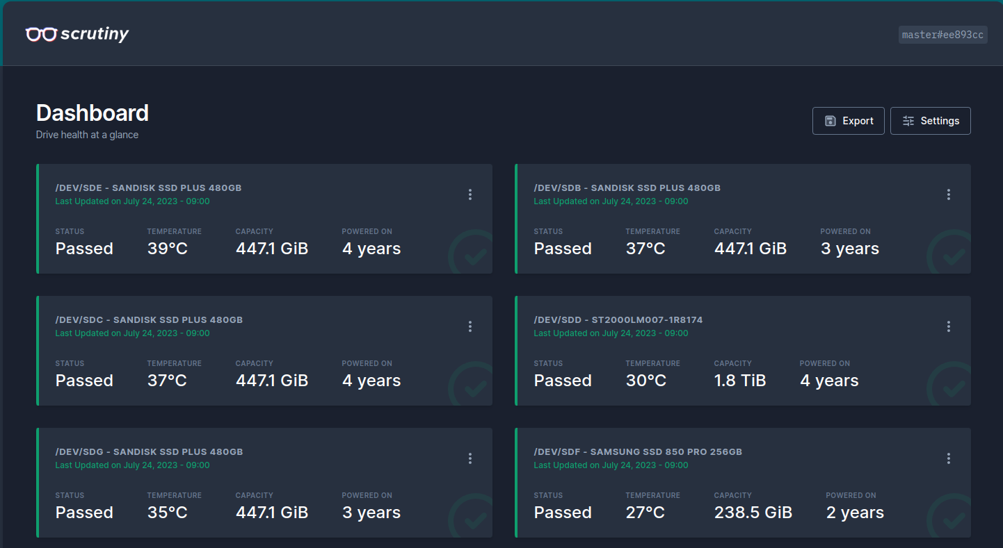The height and width of the screenshot is (548, 1003).
Task: Open the three-dot menu for /dev/sdc
Action: 470,326
